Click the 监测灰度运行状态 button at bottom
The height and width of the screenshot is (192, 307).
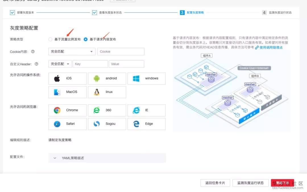[x=250, y=183]
